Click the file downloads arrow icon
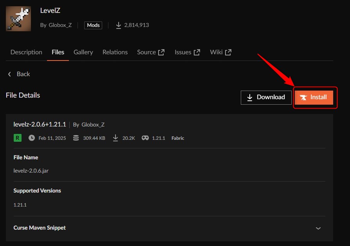Screen dimensions: 350x246 pyautogui.click(x=115, y=138)
